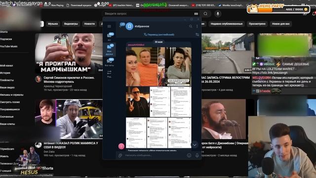This screenshot has height=178, width=316.
Task: Open 'Ваши видео' in the sidebar
Action: coord(7,88)
